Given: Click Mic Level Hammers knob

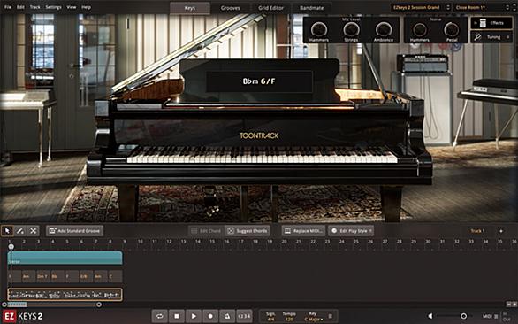Looking at the screenshot, I should [x=319, y=30].
